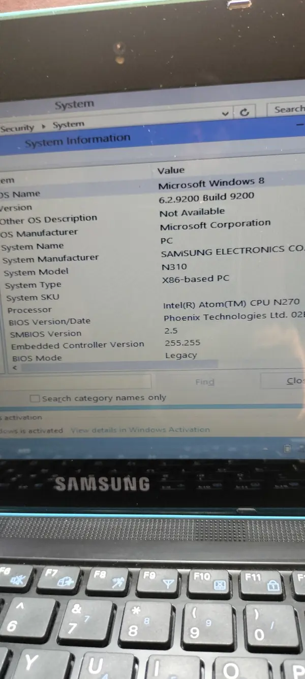Select the BIOS Mode row
The image size is (305, 679).
[37, 358]
